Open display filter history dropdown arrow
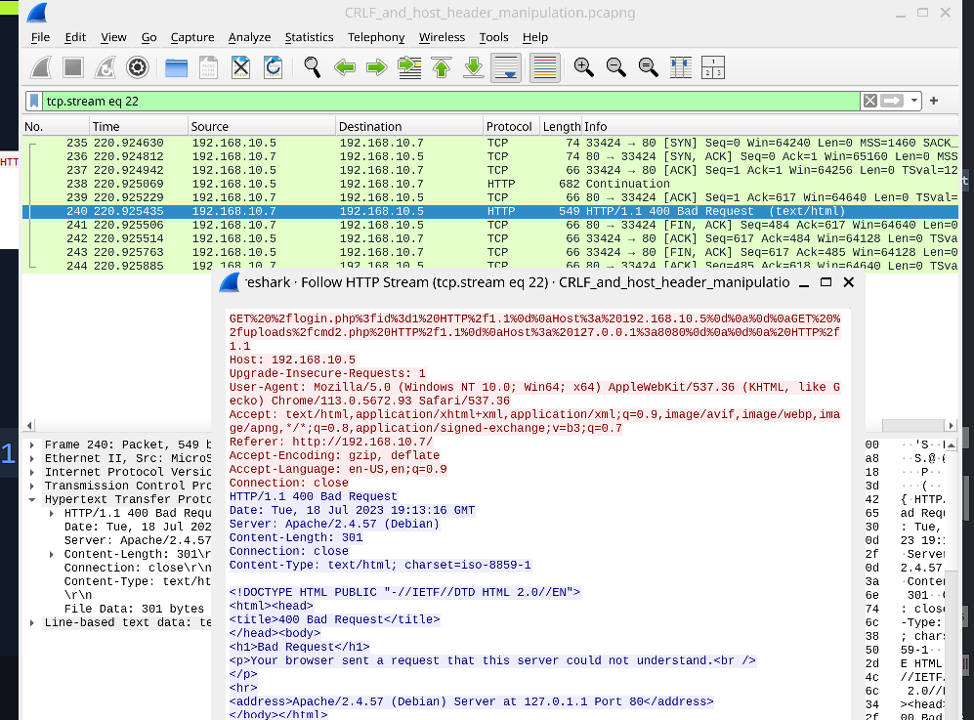This screenshot has height=720, width=974. (x=913, y=101)
